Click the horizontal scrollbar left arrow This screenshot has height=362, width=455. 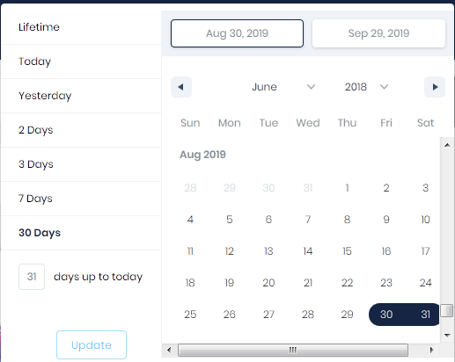click(169, 350)
